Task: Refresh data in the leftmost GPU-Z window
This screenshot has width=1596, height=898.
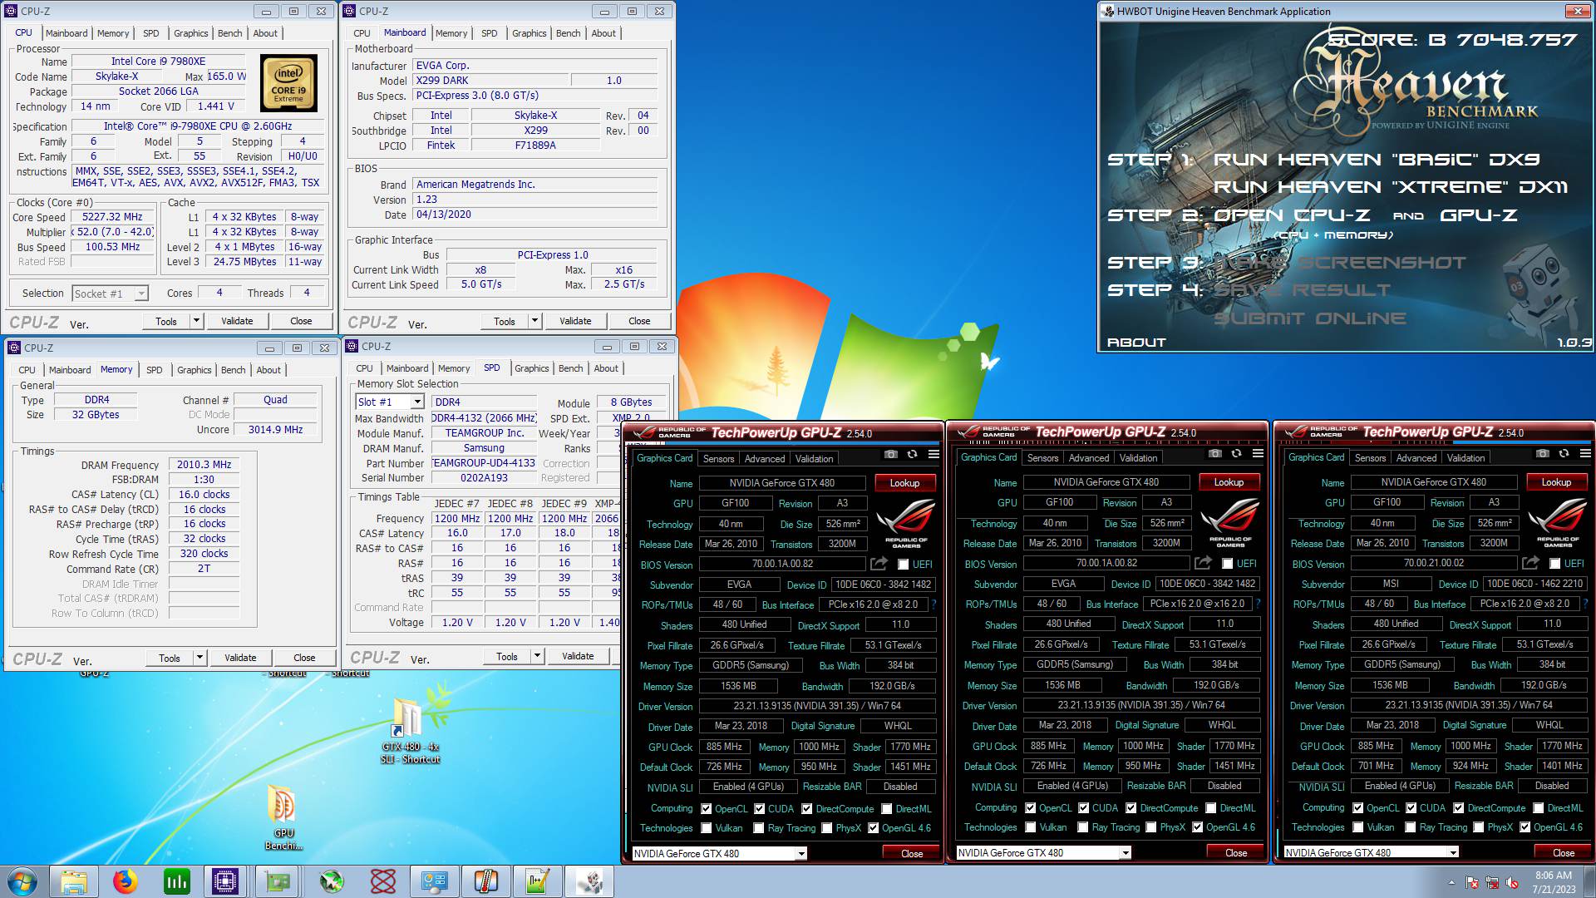Action: tap(912, 454)
